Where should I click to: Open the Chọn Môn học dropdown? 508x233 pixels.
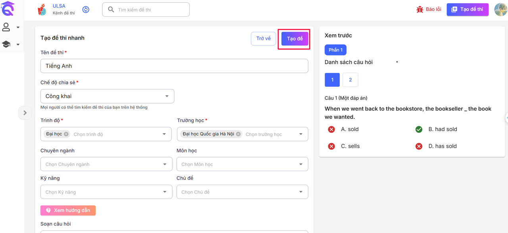click(x=242, y=164)
